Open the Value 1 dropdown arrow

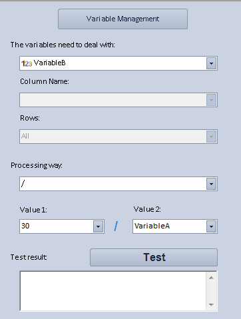click(x=98, y=226)
